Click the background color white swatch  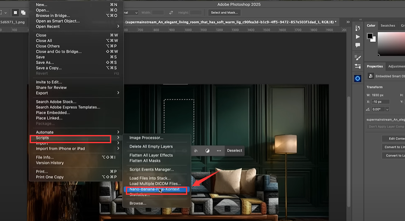[x=374, y=40]
